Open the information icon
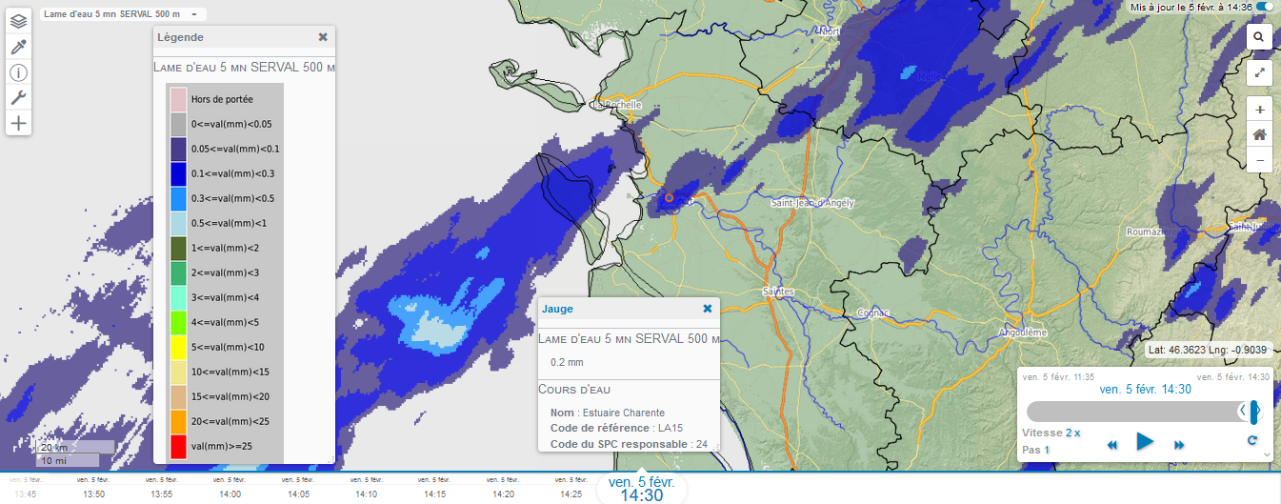 (18, 72)
